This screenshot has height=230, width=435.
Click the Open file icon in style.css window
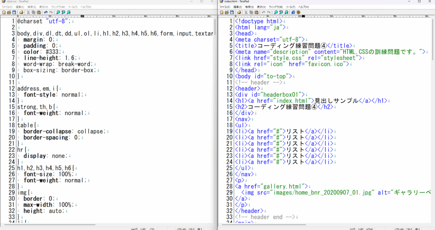click(8, 12)
